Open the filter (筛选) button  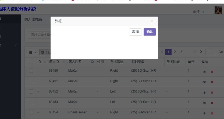45,52
